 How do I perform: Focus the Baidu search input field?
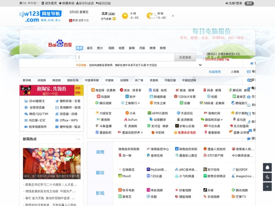coord(125,57)
